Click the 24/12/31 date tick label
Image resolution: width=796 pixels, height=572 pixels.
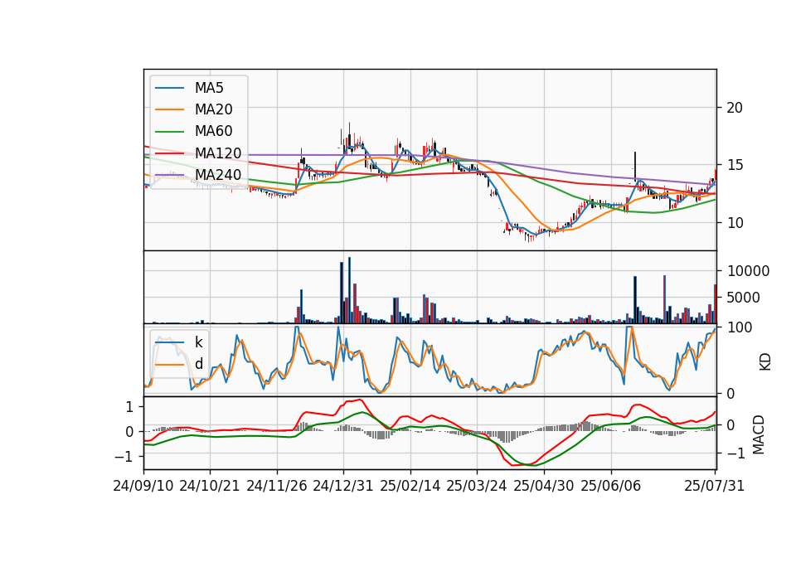[343, 486]
